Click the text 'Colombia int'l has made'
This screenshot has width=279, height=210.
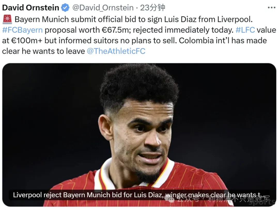(x=223, y=41)
